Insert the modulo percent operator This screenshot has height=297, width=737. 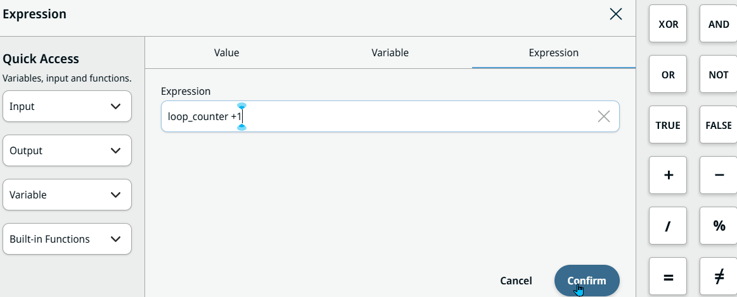[719, 226]
